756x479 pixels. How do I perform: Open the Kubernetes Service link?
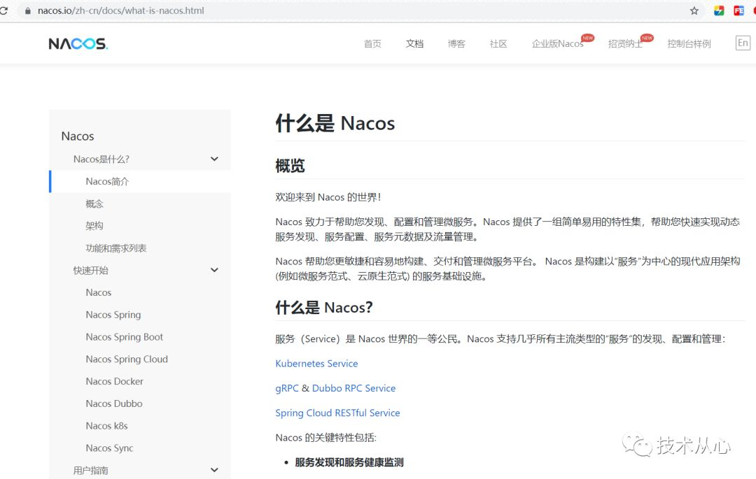(316, 364)
